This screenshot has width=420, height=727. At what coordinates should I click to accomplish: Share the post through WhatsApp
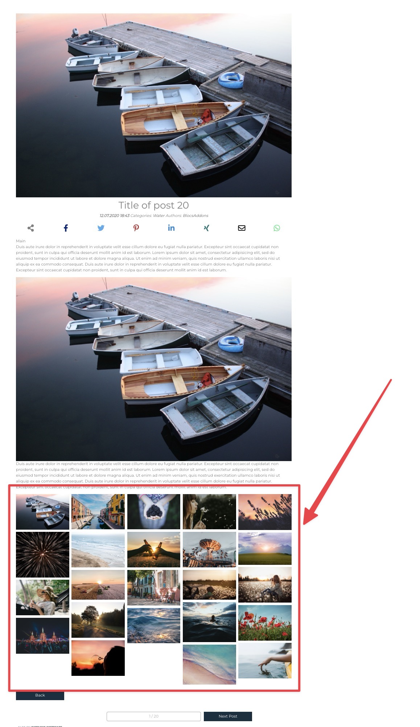point(277,228)
